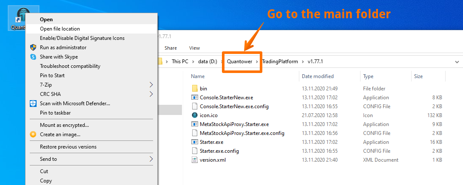Click the MetaStockApiProxy.Starter.exe.config file icon
Viewport: 463px width, 185px height.
pos(195,133)
